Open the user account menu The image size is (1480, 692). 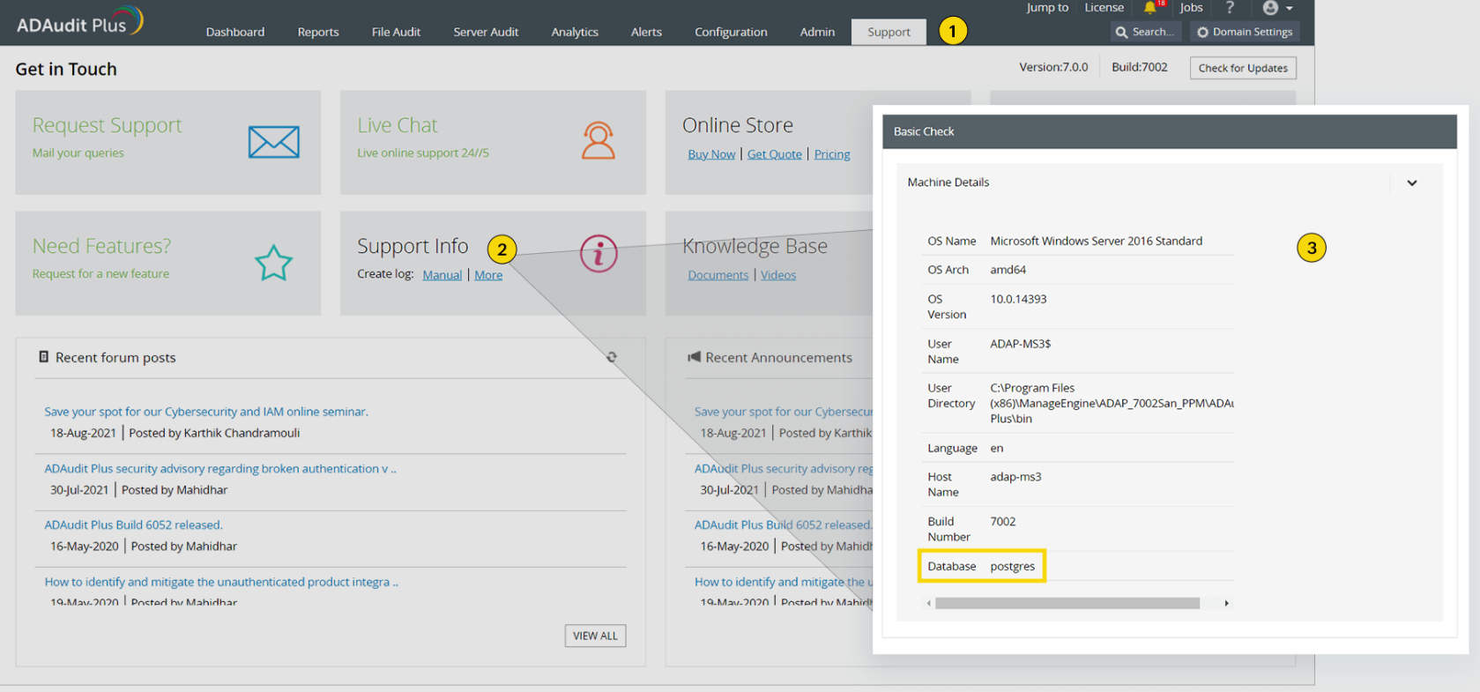1276,8
